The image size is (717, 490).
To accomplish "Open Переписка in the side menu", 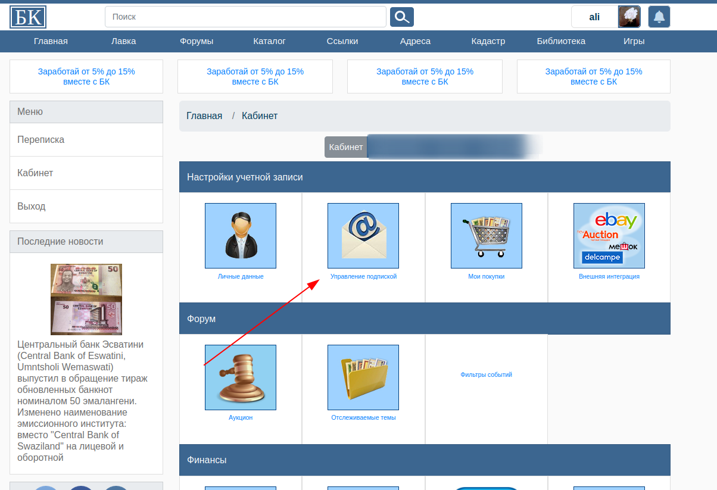I will pos(41,140).
